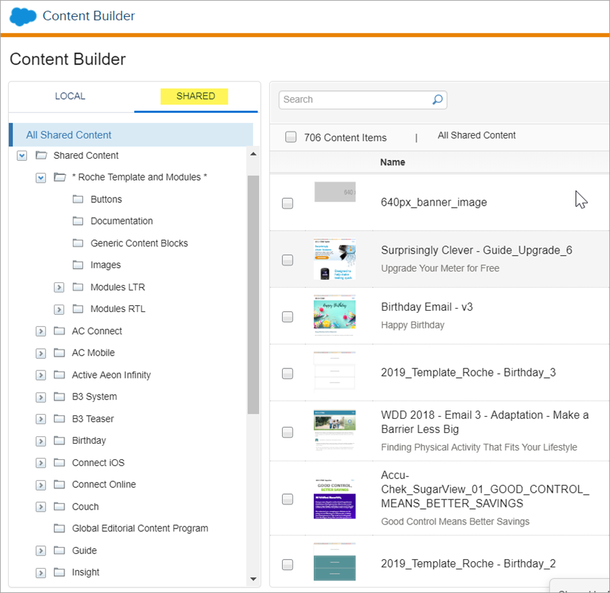The height and width of the screenshot is (593, 610).
Task: Open 2019_Template_Roche - Birthday_3 item
Action: coord(468,372)
